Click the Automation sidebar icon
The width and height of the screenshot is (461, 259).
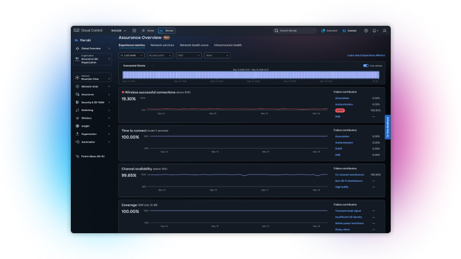(77, 142)
